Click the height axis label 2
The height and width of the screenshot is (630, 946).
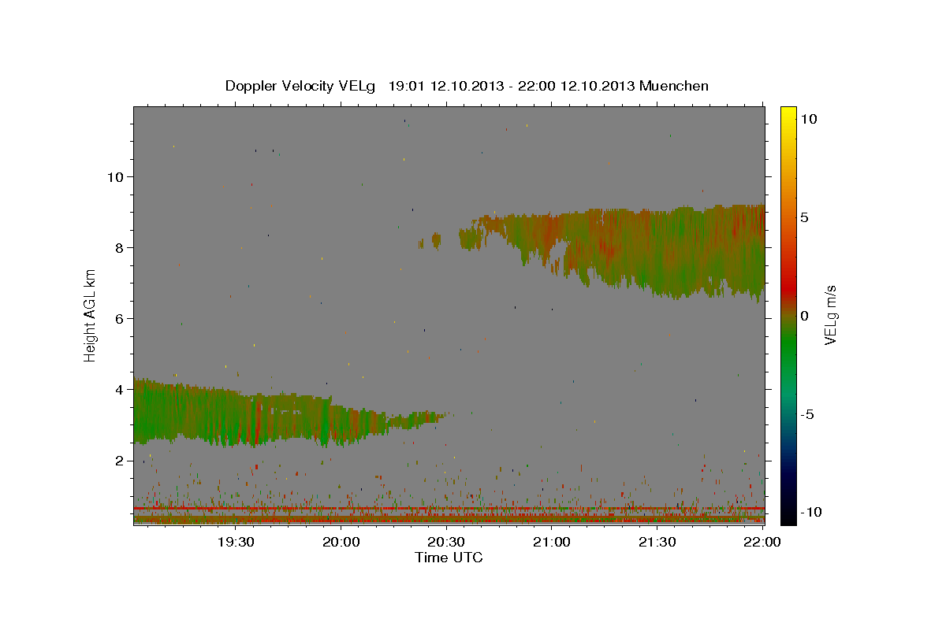119,461
